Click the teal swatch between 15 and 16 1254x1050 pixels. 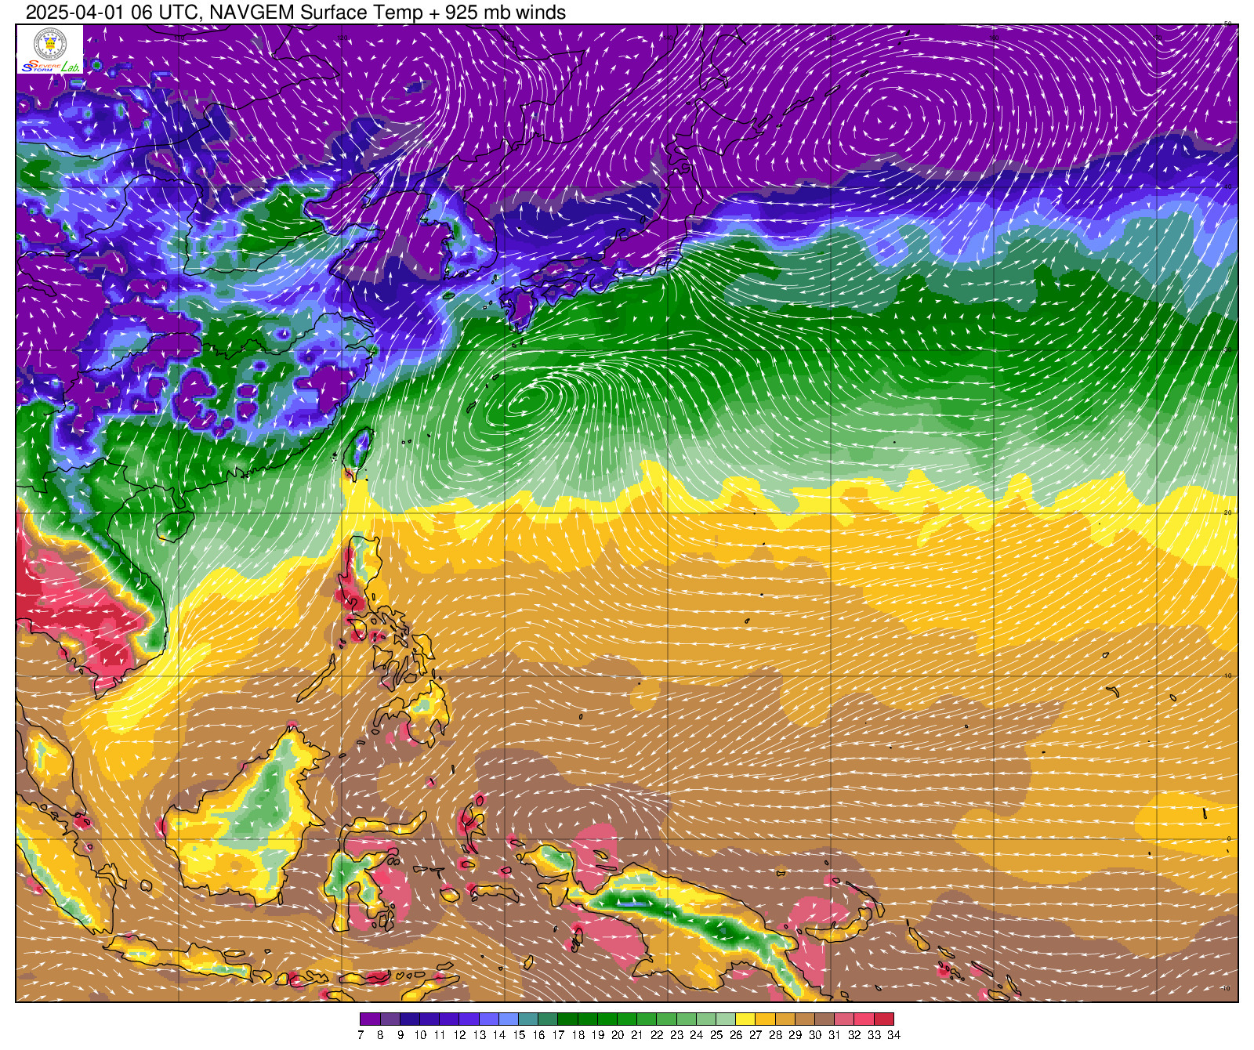click(528, 1019)
